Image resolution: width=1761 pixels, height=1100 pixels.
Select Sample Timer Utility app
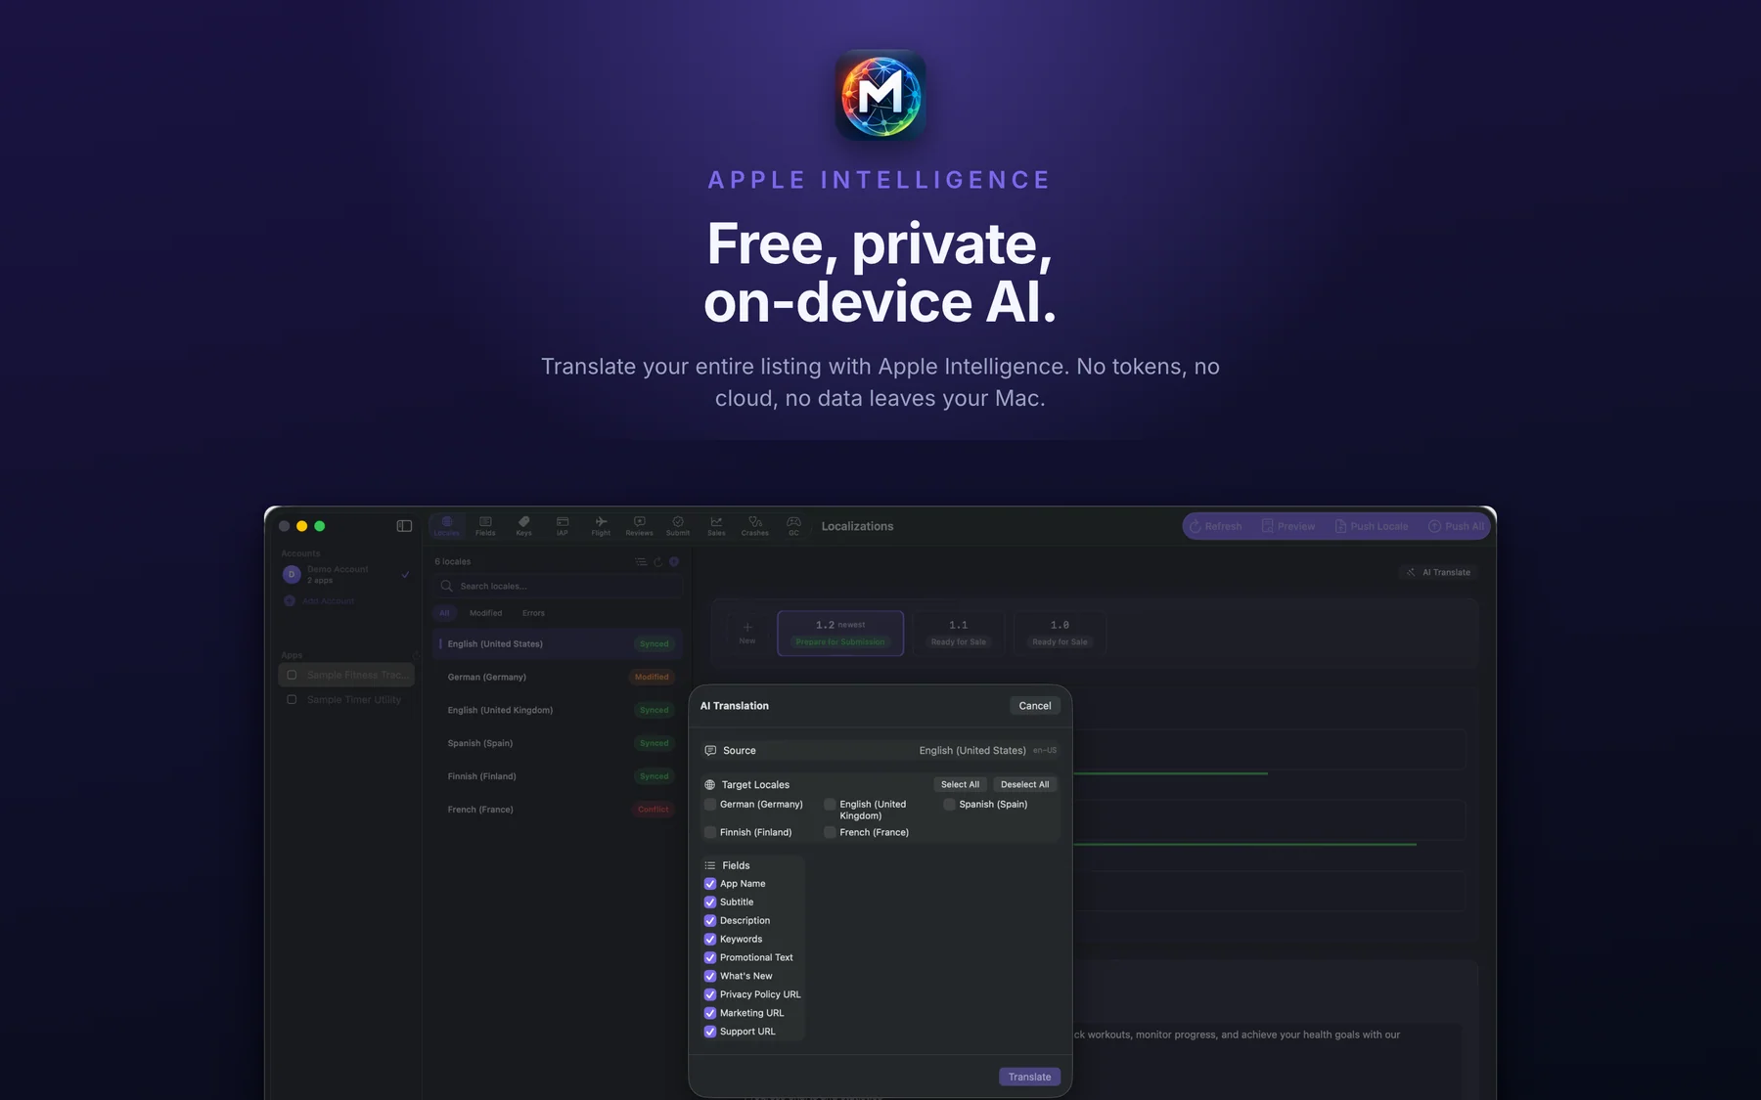[346, 700]
